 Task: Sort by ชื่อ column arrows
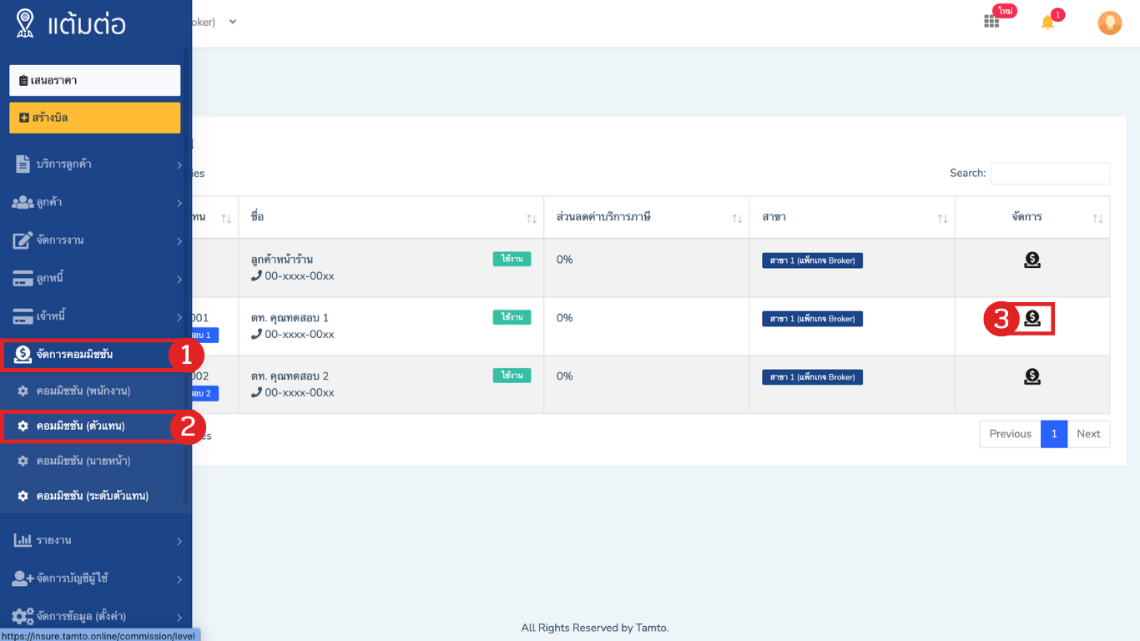[532, 218]
